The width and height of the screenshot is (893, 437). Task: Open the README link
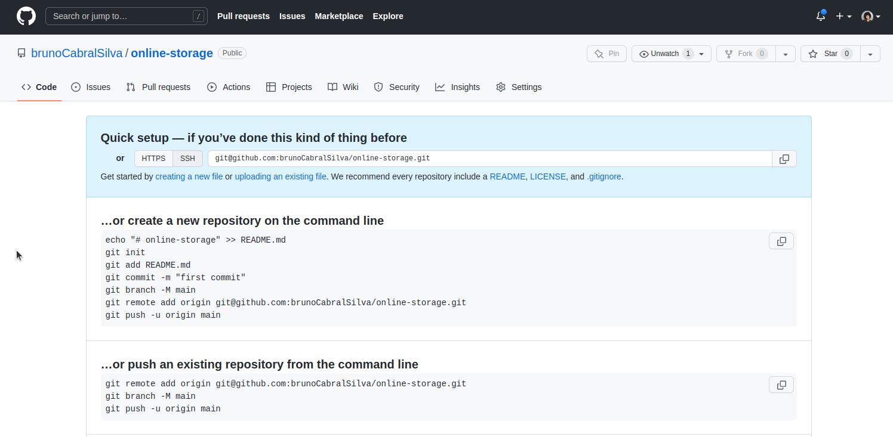(x=507, y=176)
